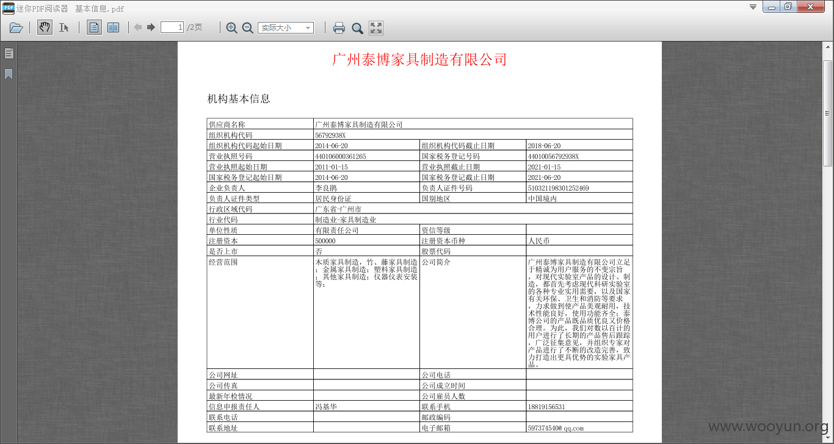Click the email address 597374540@qq.com
Viewport: 834px width, 444px height.
[x=556, y=428]
